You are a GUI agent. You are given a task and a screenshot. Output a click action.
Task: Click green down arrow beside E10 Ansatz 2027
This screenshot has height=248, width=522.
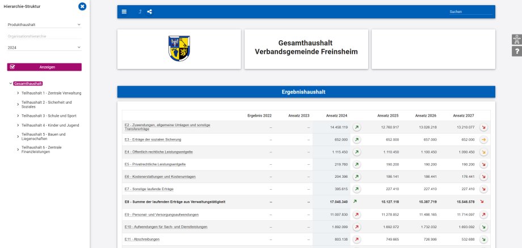[484, 227]
